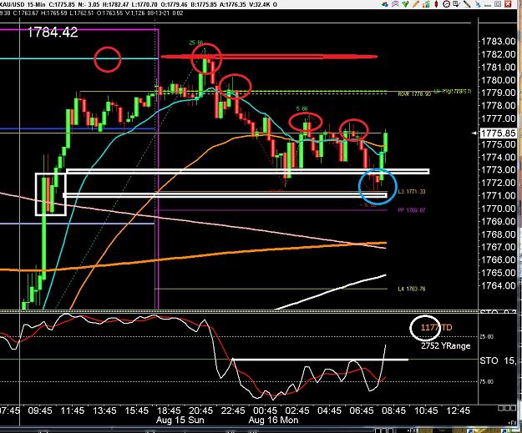
Task: Click the 5.66 swing label
Action: point(302,108)
